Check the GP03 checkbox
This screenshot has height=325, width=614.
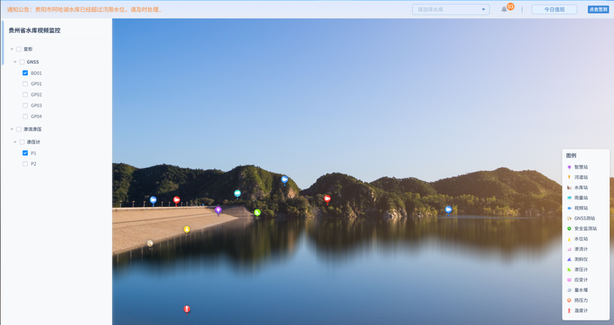click(x=25, y=106)
